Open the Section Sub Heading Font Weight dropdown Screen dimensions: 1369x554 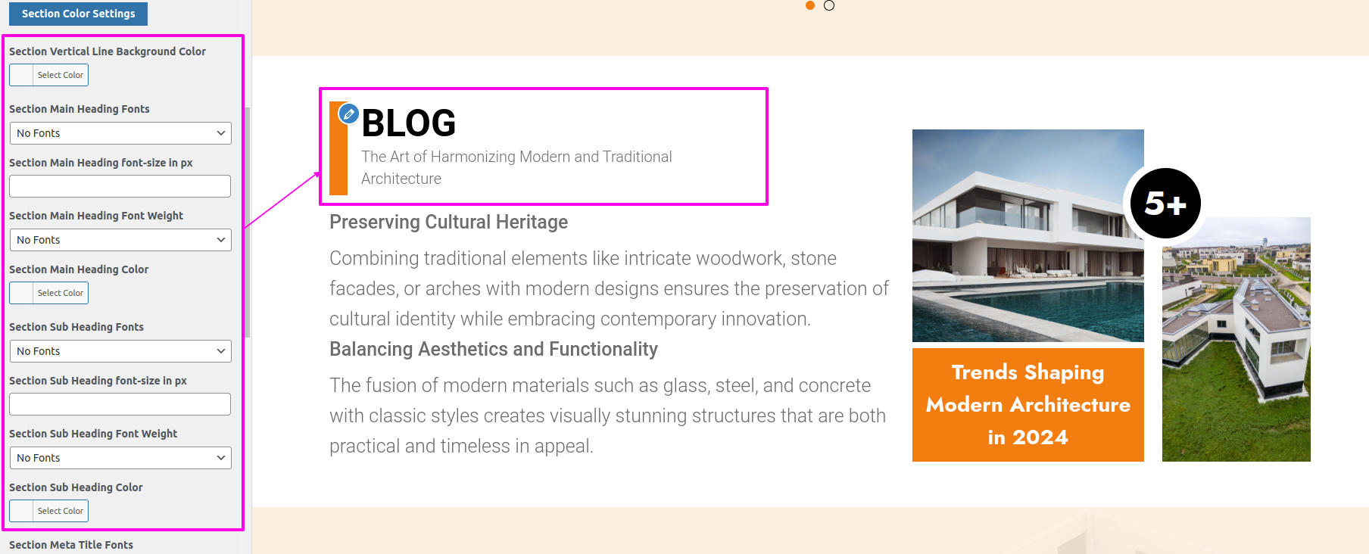click(x=120, y=458)
